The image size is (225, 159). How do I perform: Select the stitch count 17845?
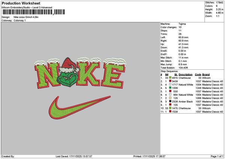pyautogui.click(x=219, y=3)
